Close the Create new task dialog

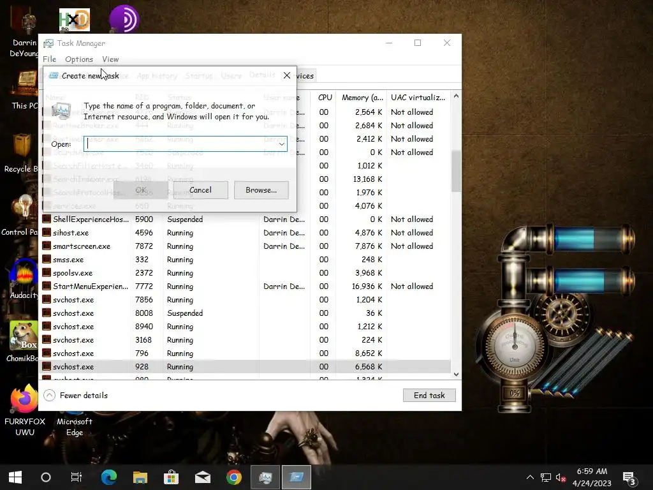click(286, 75)
